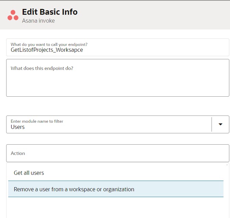Screen dimensions: 230x218
Task: Click the divider beside the module dropdown arrow
Action: (212, 124)
